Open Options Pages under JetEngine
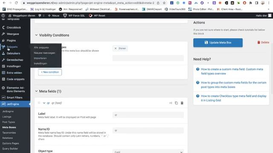This screenshot has width=273, height=153. point(10,143)
